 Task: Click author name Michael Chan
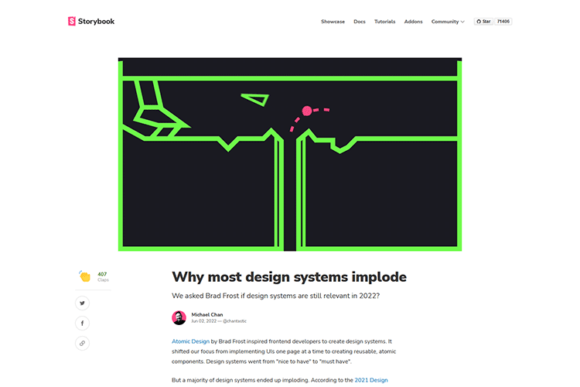(207, 314)
